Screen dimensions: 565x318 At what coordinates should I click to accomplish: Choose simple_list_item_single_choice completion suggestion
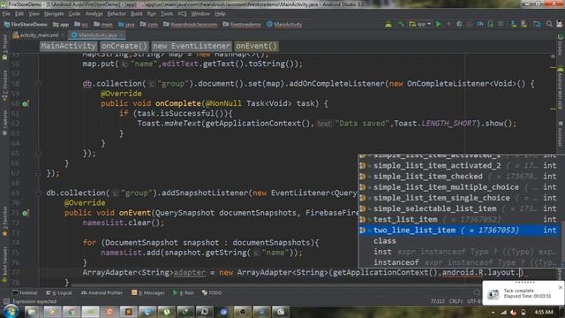pyautogui.click(x=459, y=198)
